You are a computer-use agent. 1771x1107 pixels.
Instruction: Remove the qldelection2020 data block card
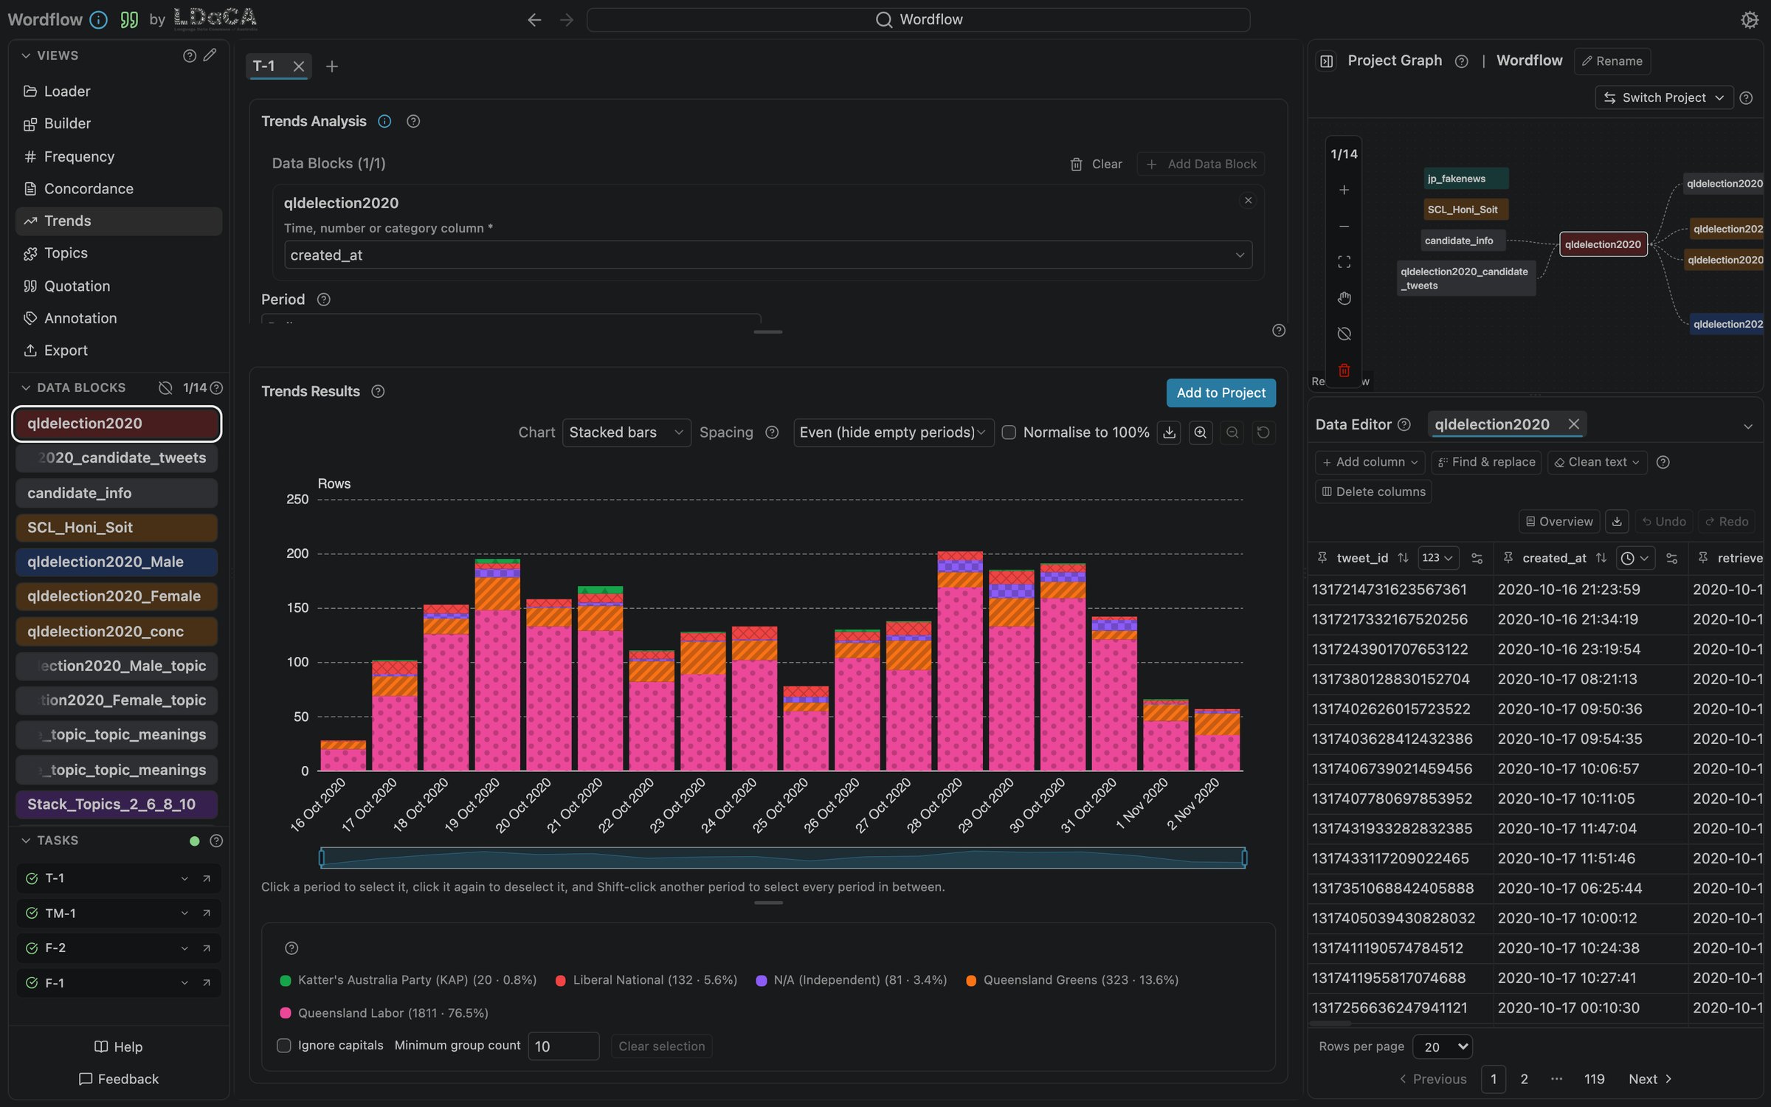pyautogui.click(x=1248, y=201)
